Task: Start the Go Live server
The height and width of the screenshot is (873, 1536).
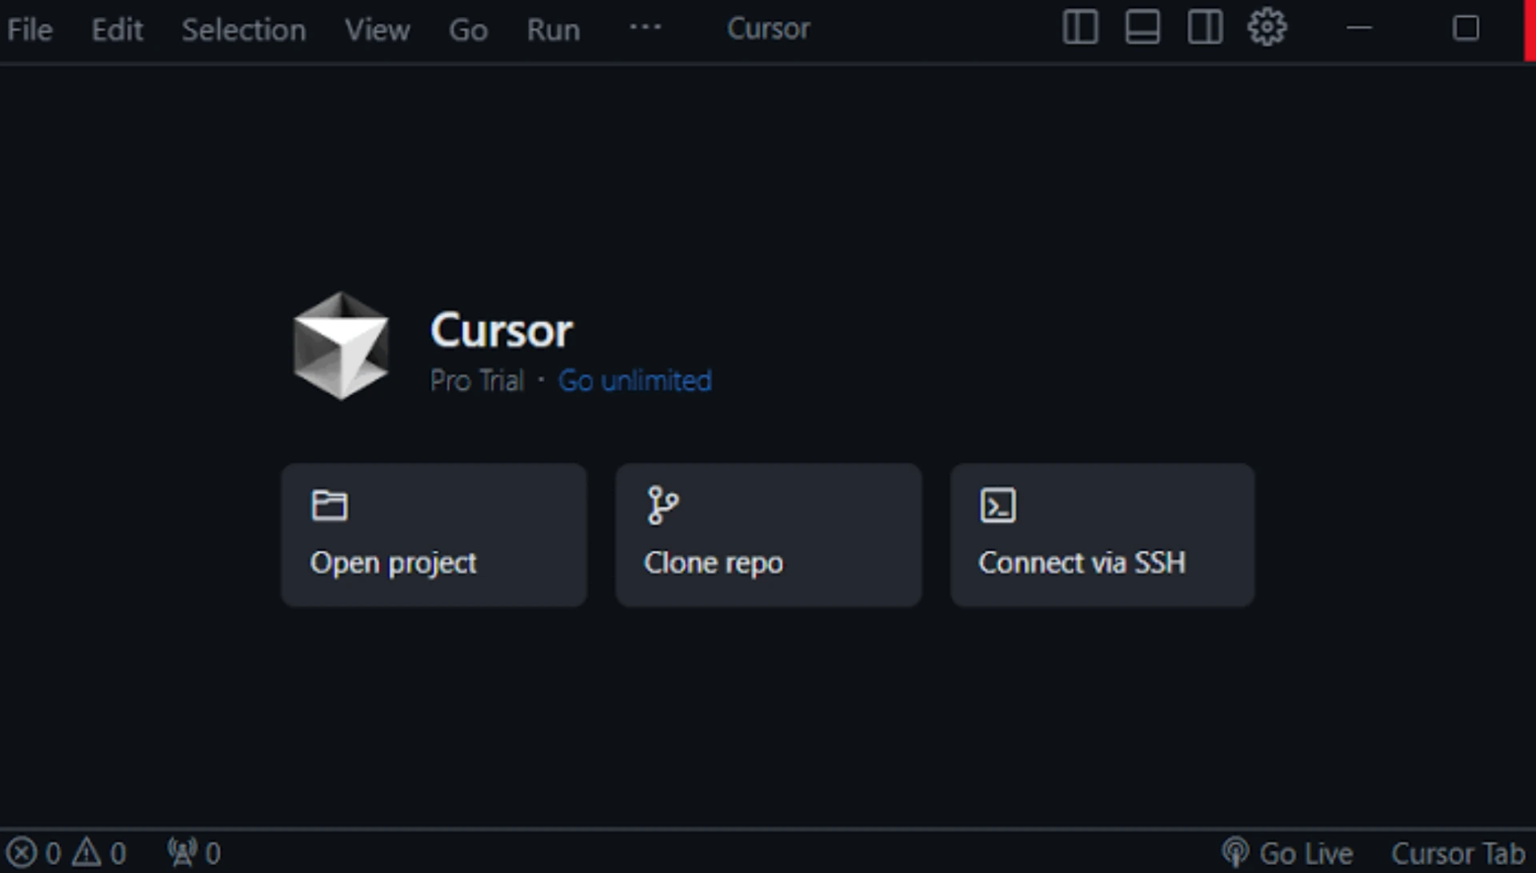Action: [1287, 854]
